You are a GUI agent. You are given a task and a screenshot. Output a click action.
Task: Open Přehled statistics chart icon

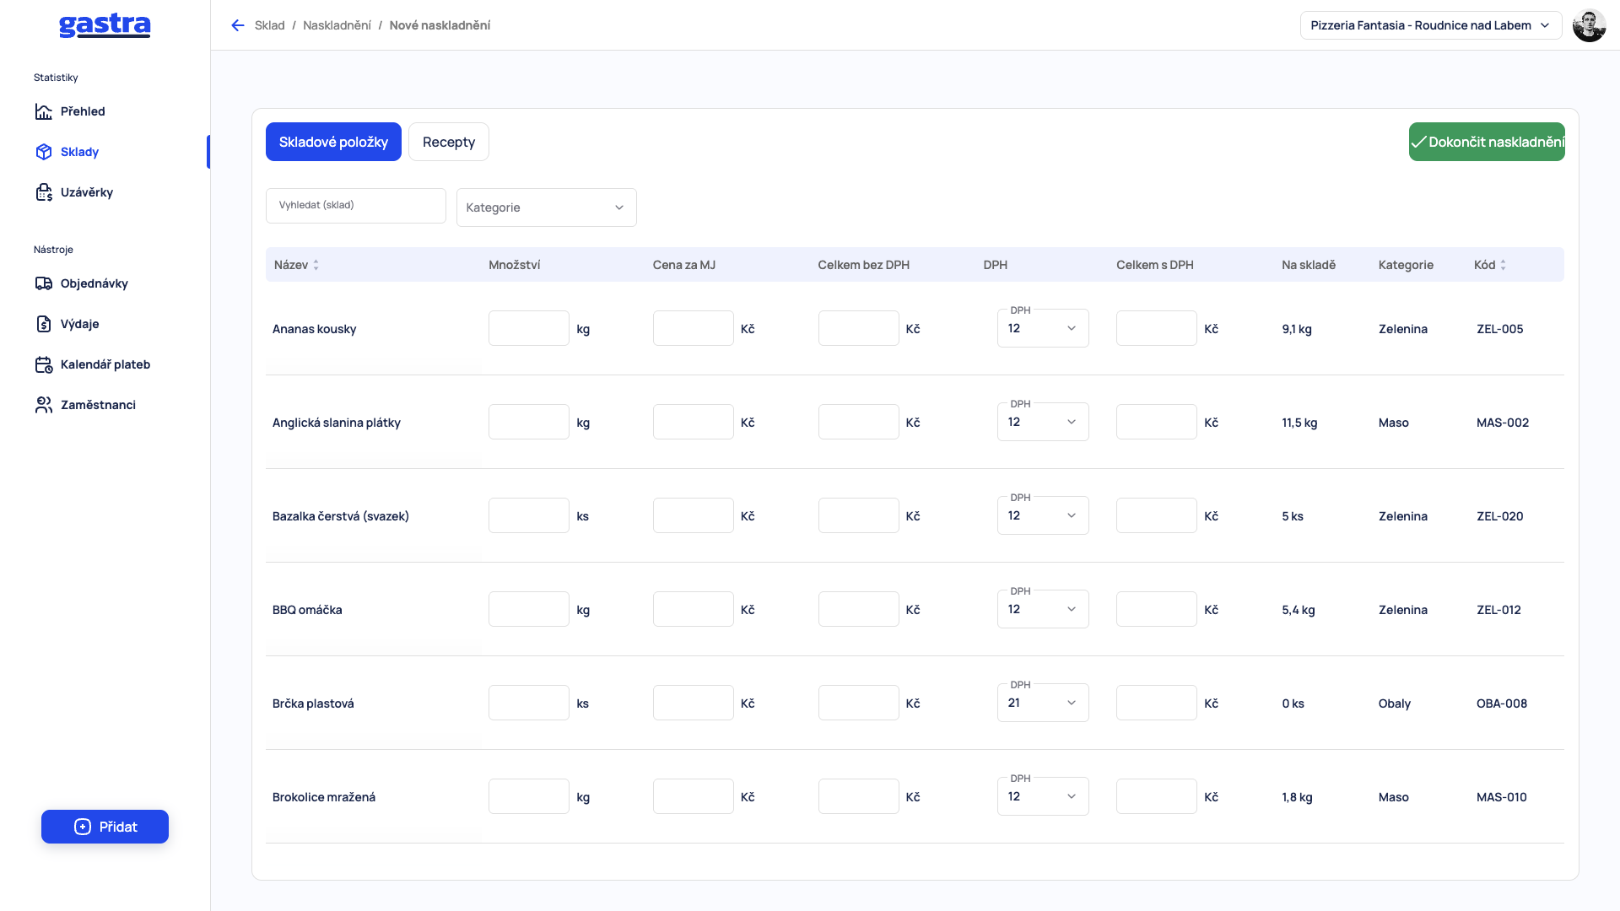44,111
